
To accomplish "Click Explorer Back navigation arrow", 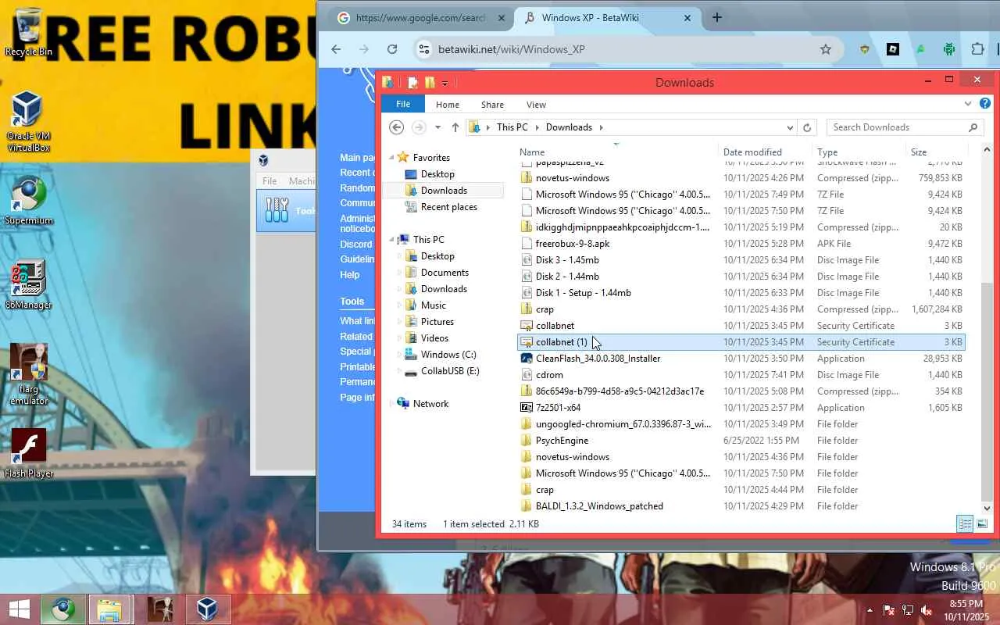I will tap(396, 127).
